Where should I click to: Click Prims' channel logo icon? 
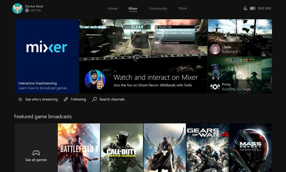coord(215,87)
